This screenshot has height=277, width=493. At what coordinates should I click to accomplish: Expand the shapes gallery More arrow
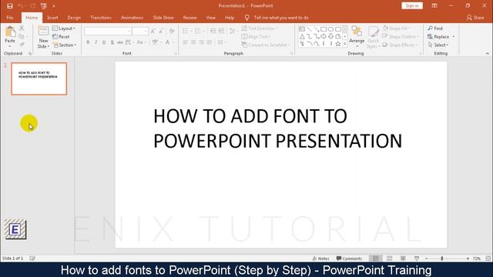coord(345,45)
